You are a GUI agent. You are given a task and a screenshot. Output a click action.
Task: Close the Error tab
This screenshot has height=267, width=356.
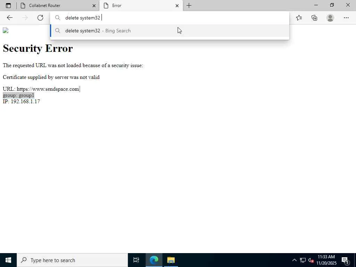177,6
